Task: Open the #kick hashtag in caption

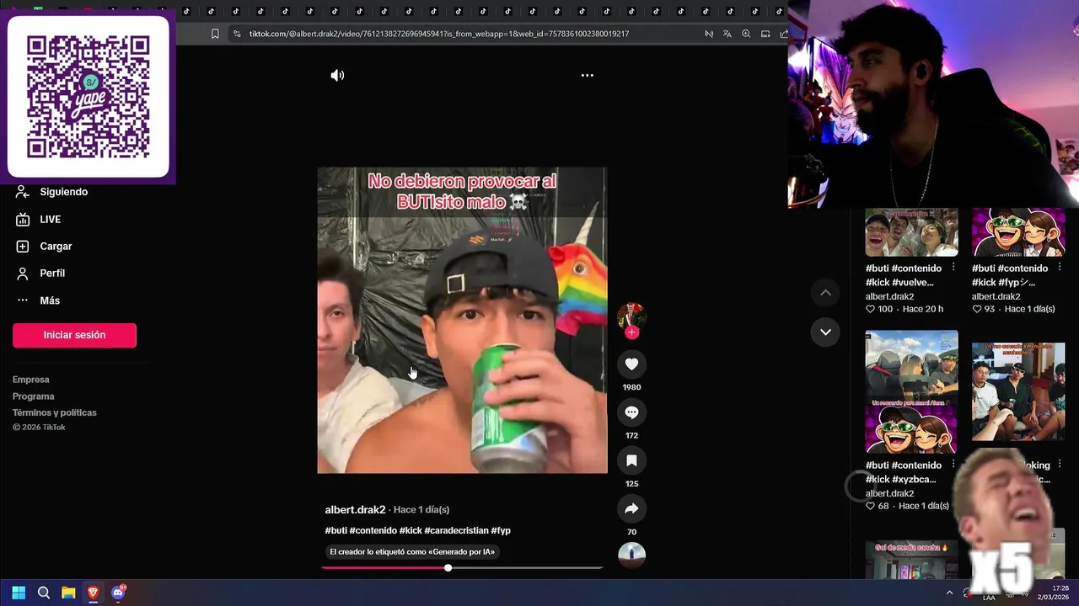Action: pyautogui.click(x=411, y=530)
